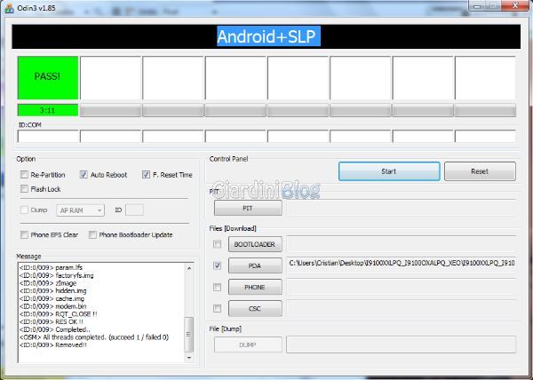Click the PHONE file button
533x380 pixels.
pyautogui.click(x=255, y=287)
